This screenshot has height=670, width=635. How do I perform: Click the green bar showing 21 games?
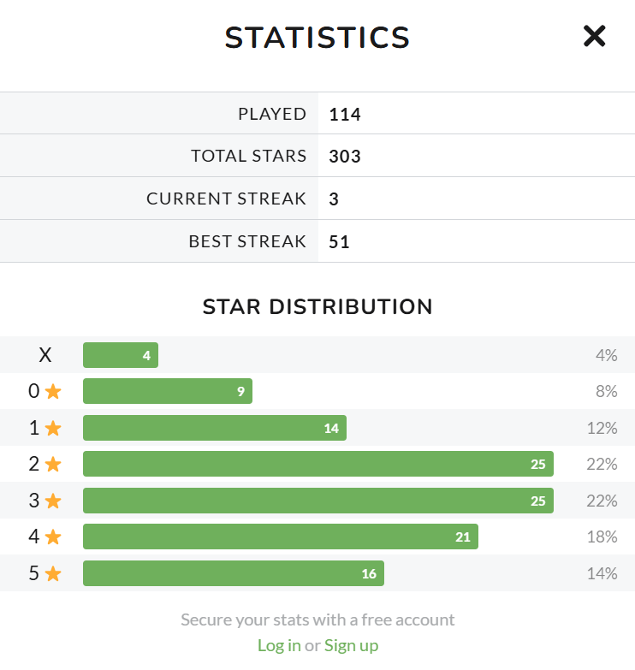[x=280, y=537]
